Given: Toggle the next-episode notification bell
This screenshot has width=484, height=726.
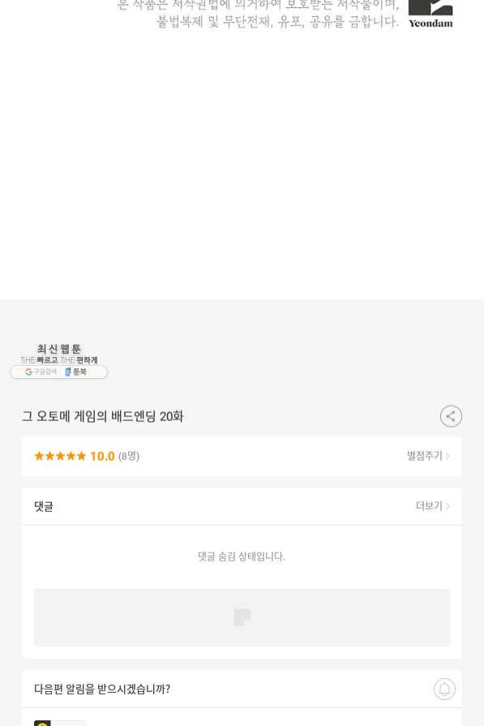Looking at the screenshot, I should click(x=444, y=689).
